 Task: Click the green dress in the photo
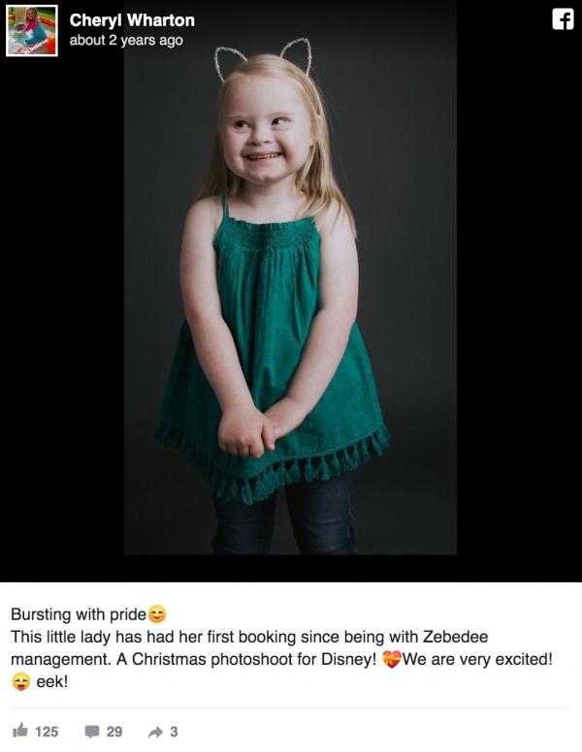click(x=272, y=360)
